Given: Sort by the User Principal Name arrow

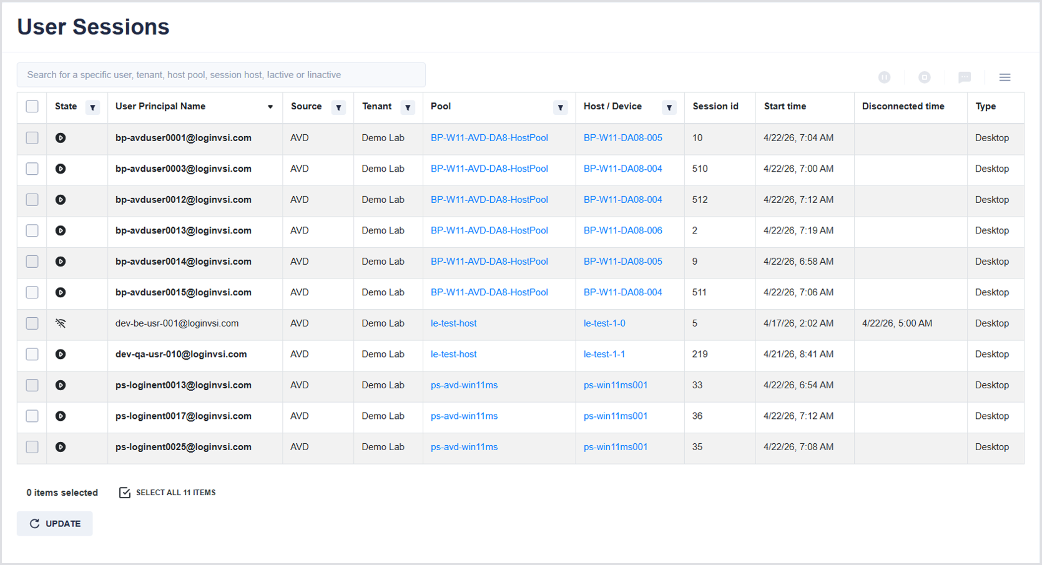Looking at the screenshot, I should pyautogui.click(x=270, y=107).
